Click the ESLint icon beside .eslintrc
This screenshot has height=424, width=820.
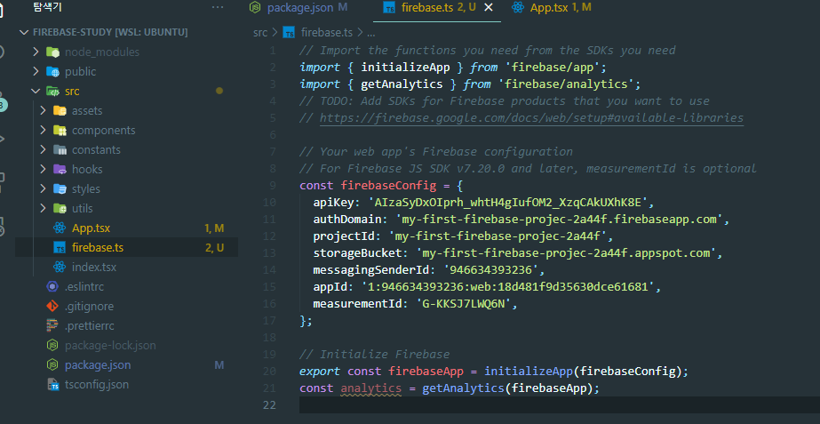pos(52,286)
